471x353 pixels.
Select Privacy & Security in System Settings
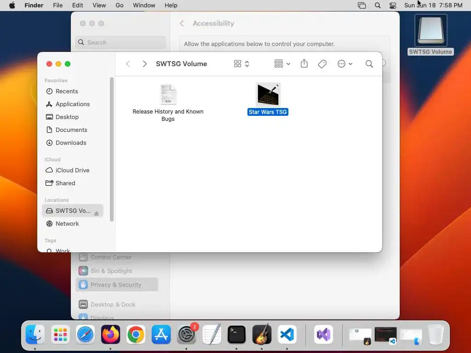pos(117,285)
